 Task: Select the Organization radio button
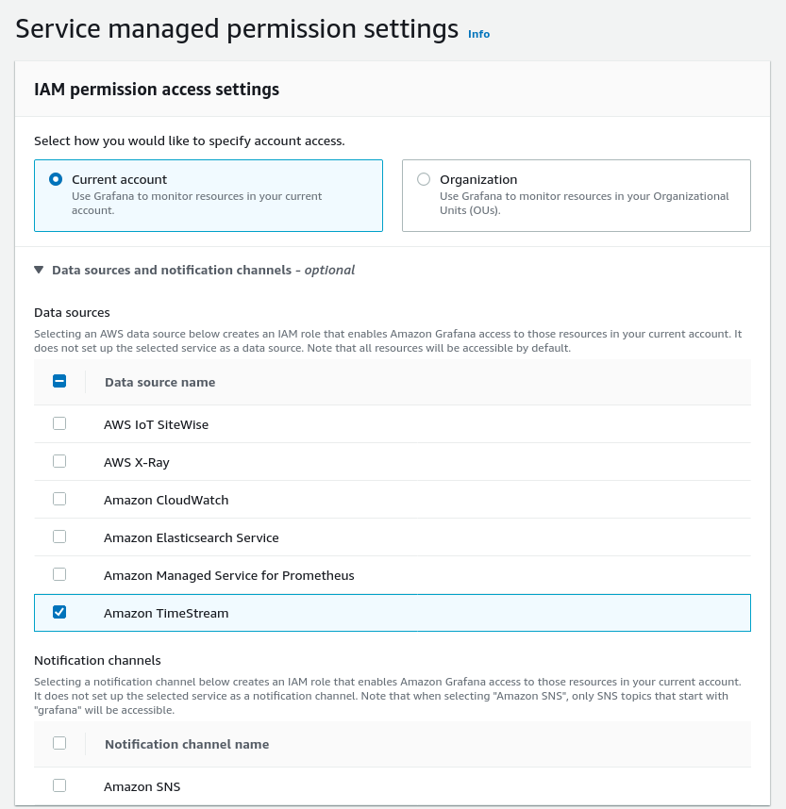pyautogui.click(x=424, y=179)
